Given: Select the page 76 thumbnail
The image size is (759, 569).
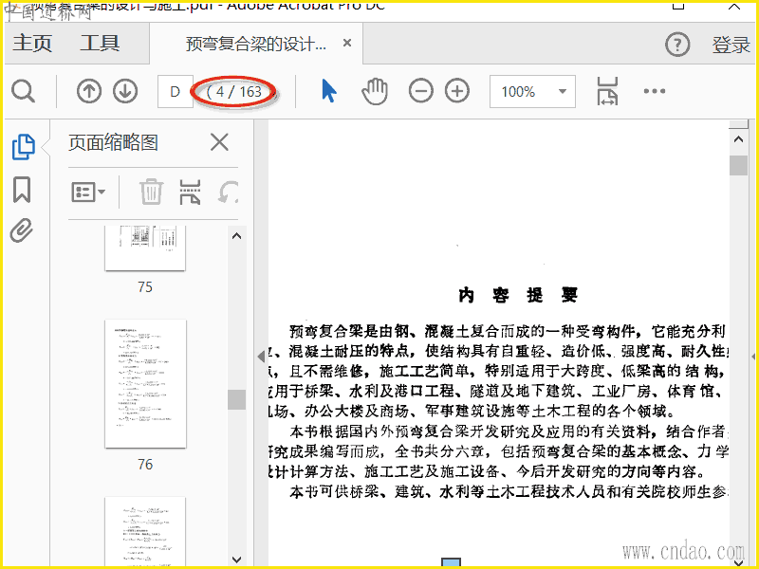Looking at the screenshot, I should [145, 384].
